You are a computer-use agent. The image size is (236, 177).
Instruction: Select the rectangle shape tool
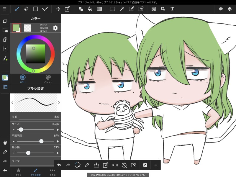[x=35, y=9]
